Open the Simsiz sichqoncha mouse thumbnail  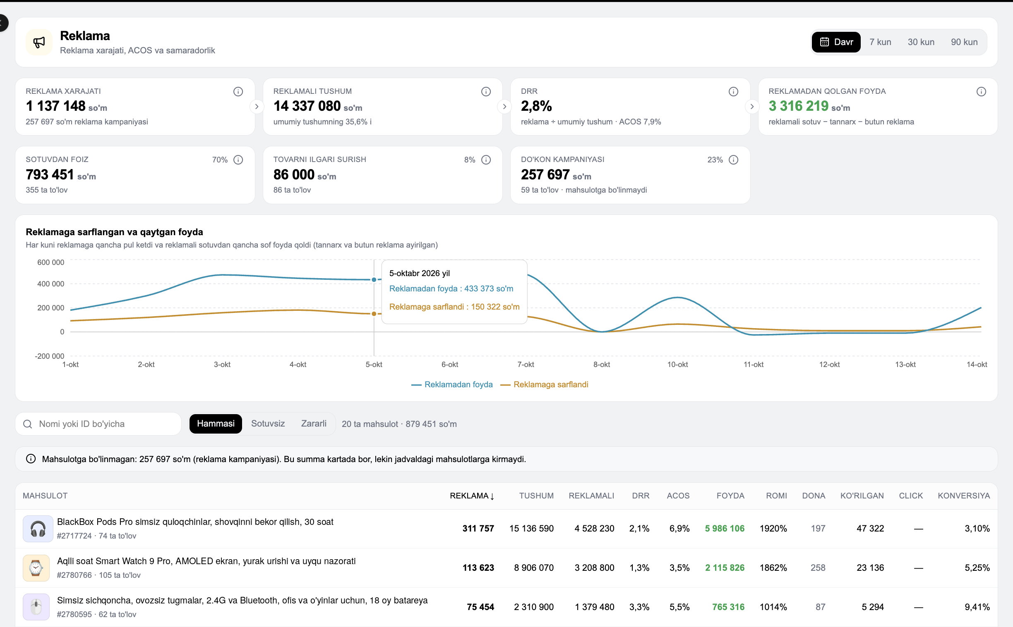pyautogui.click(x=36, y=607)
